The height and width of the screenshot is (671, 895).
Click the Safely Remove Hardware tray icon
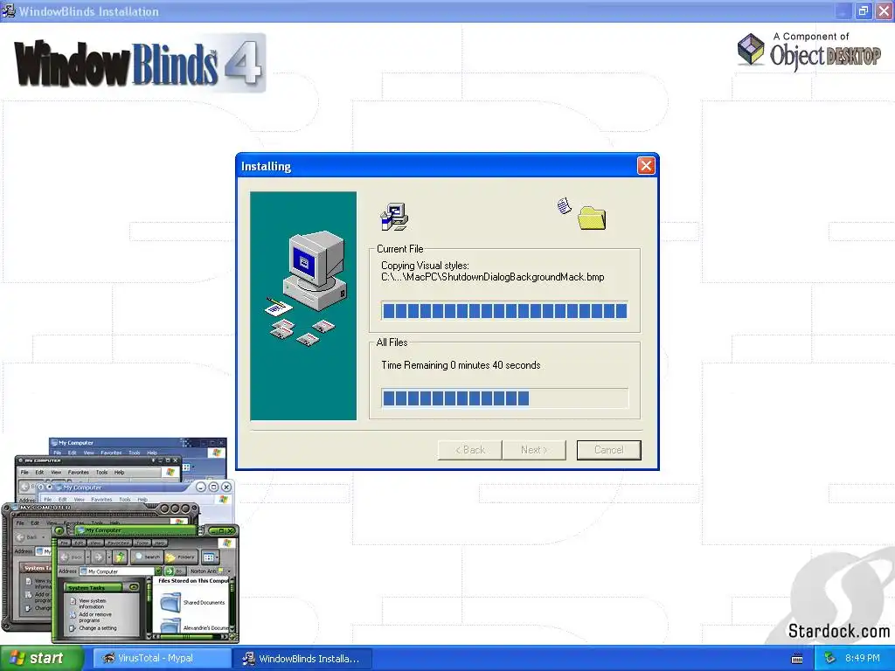[829, 658]
